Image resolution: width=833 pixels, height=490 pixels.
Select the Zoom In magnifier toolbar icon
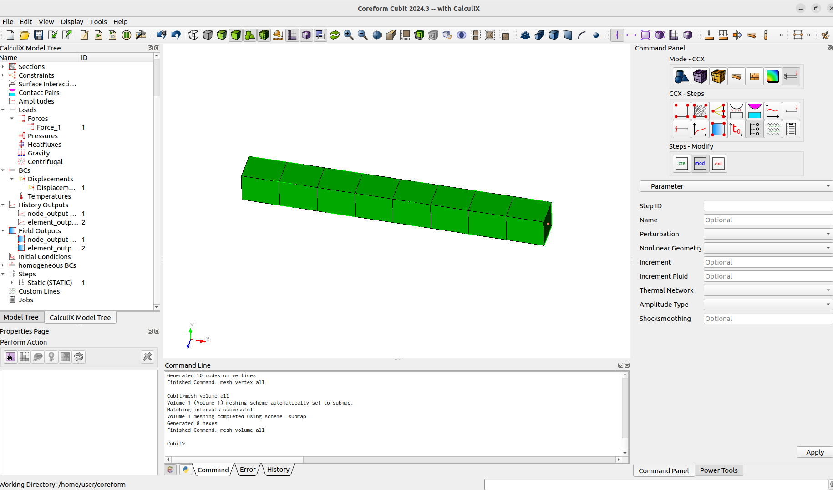coord(349,35)
